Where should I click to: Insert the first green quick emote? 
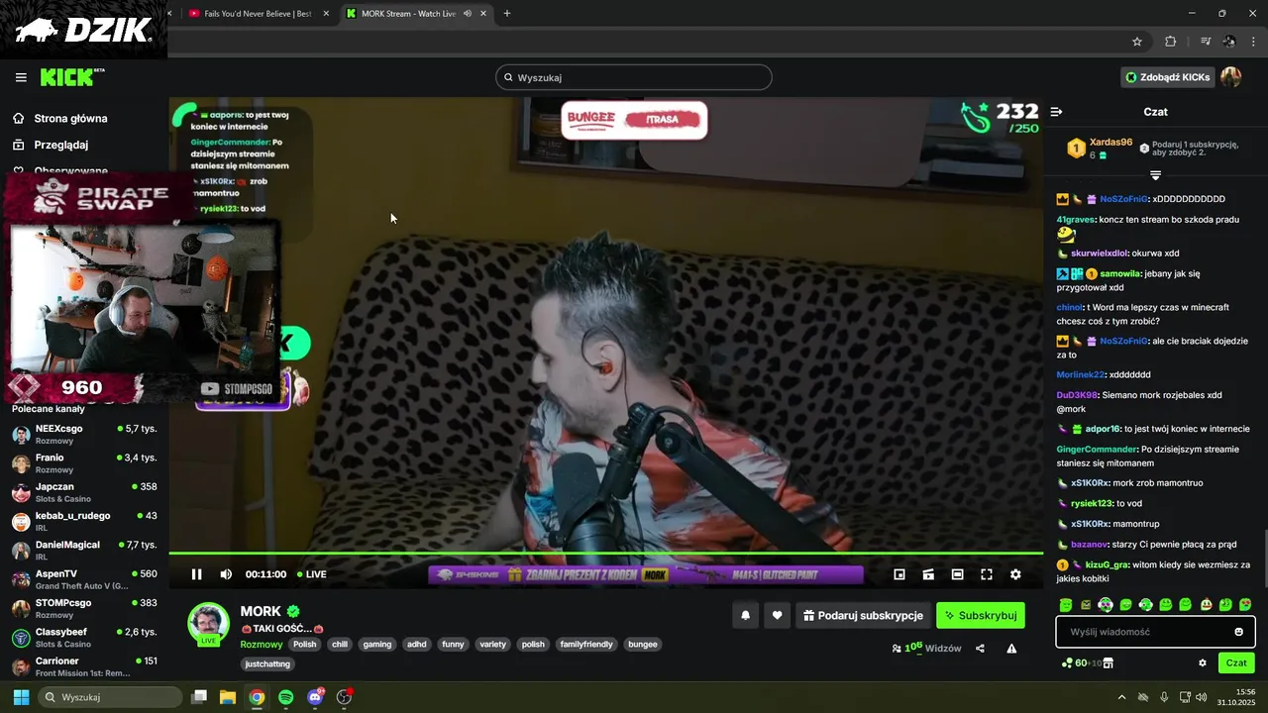1066,604
